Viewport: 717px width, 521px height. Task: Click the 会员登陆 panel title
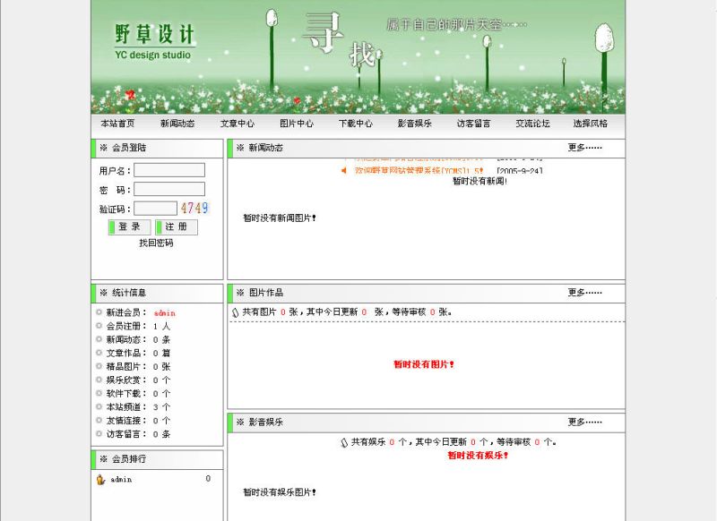point(129,148)
